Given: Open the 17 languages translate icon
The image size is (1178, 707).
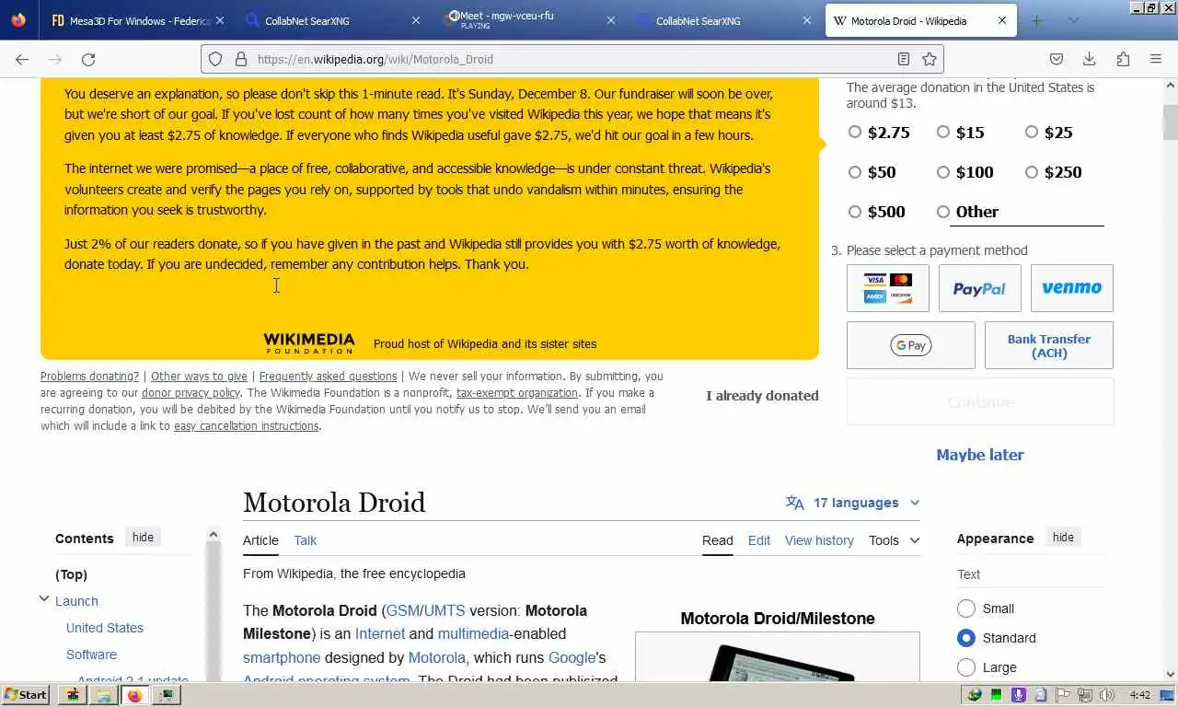Looking at the screenshot, I should pyautogui.click(x=795, y=503).
